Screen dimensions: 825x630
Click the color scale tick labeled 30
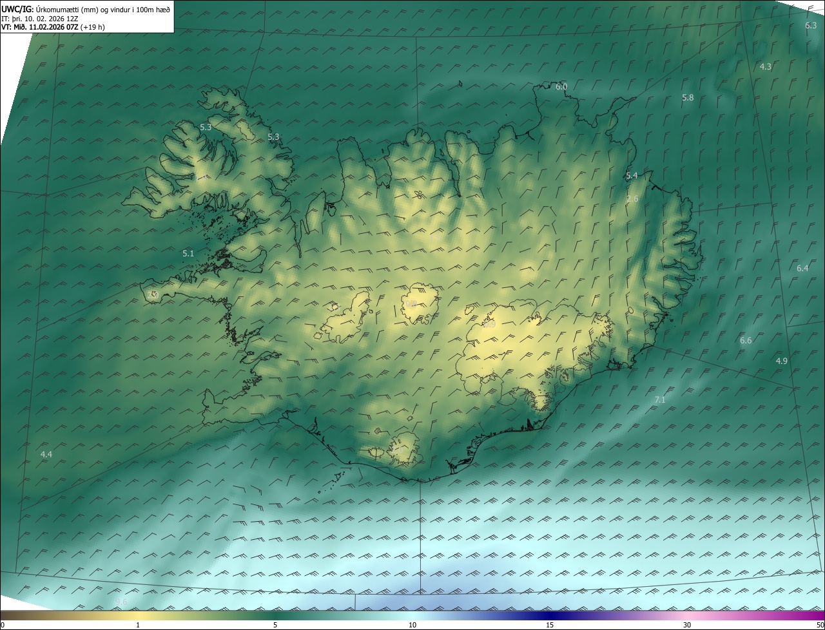click(x=687, y=625)
